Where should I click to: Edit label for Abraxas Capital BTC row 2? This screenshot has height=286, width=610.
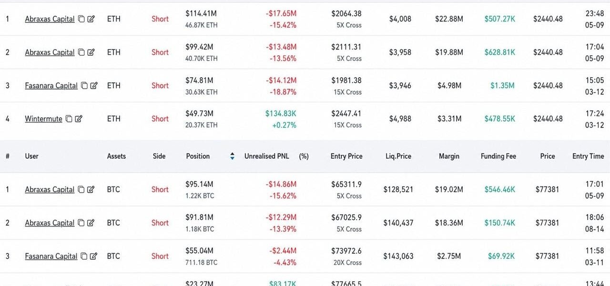click(91, 223)
